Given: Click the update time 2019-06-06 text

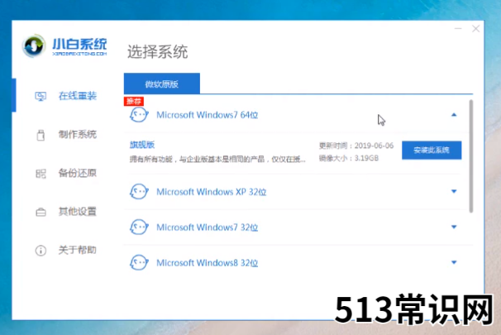Looking at the screenshot, I should [x=356, y=146].
